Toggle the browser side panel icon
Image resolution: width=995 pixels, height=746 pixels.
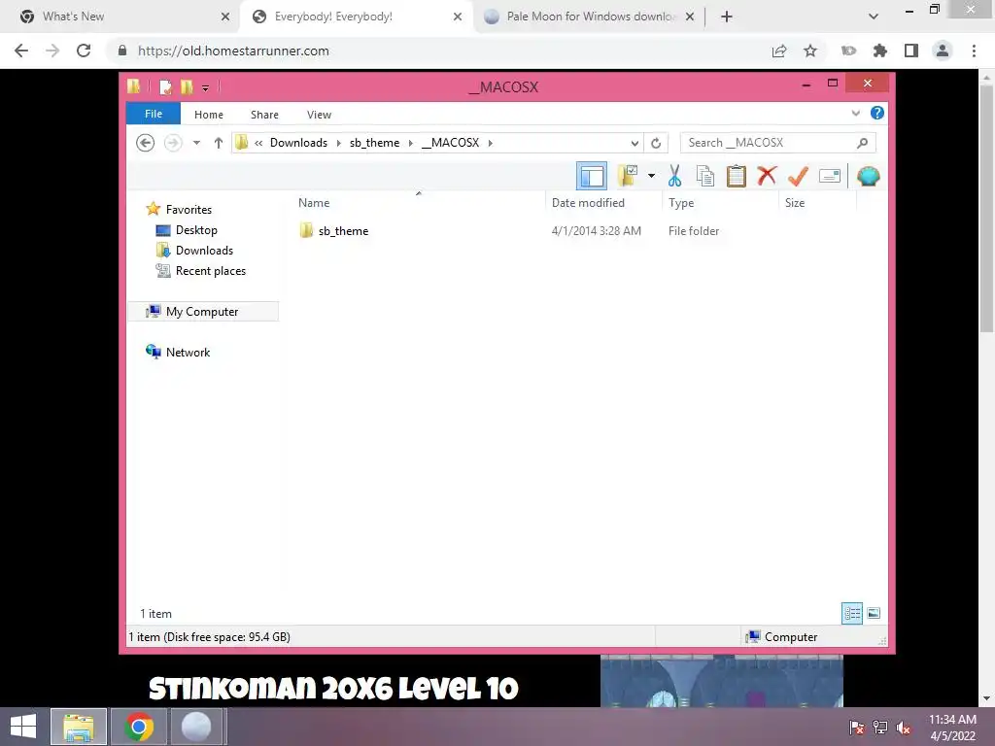point(911,51)
